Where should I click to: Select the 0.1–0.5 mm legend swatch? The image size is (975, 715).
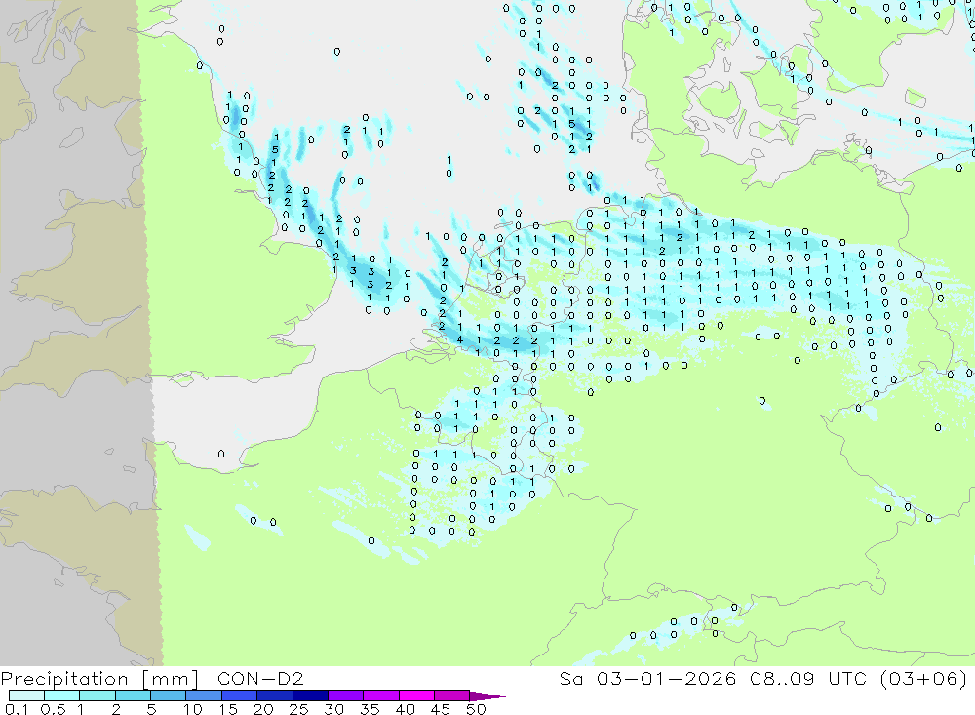click(x=26, y=695)
